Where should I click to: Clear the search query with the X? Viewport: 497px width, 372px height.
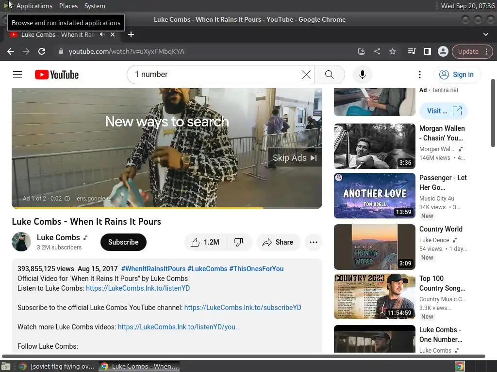coord(306,75)
